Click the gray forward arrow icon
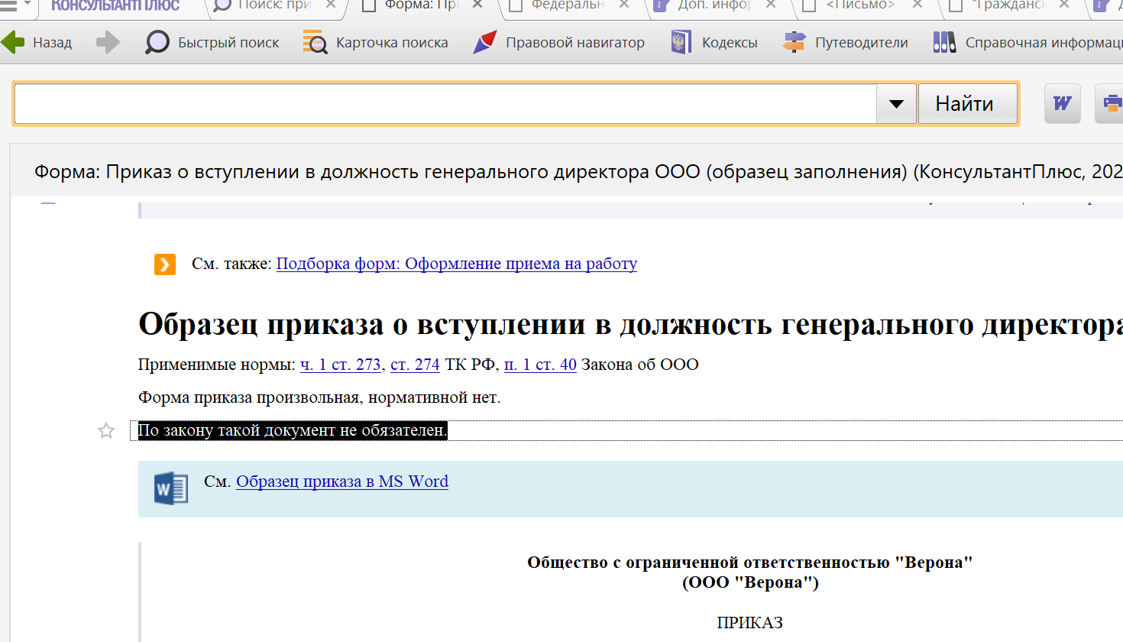The image size is (1123, 642). coord(108,42)
